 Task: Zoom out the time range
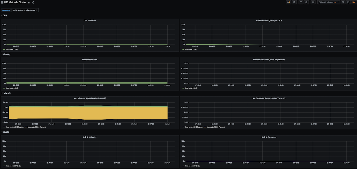(x=343, y=2)
